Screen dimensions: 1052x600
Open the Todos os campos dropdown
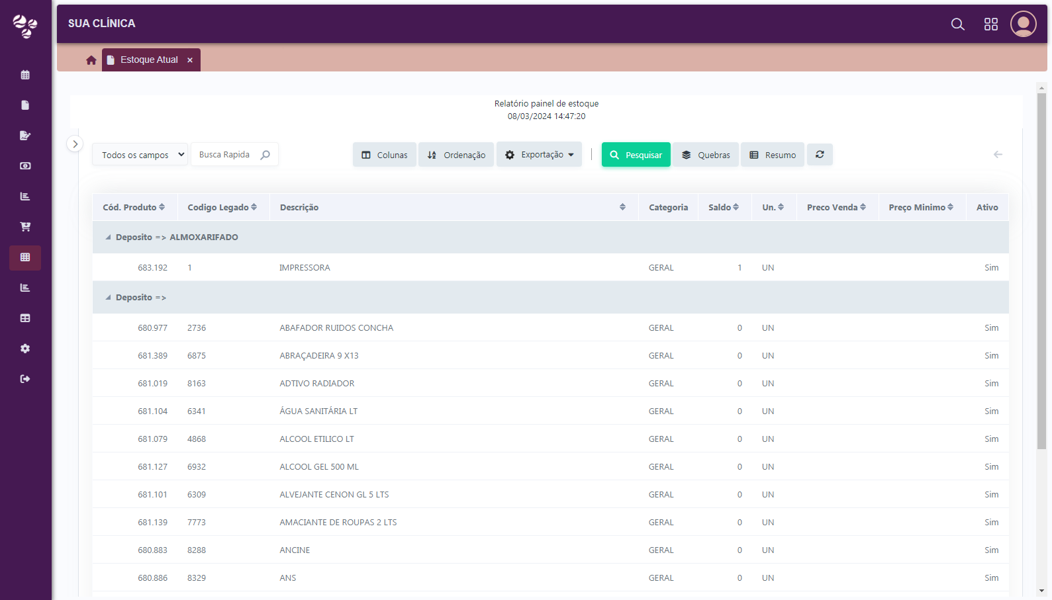[x=140, y=155]
